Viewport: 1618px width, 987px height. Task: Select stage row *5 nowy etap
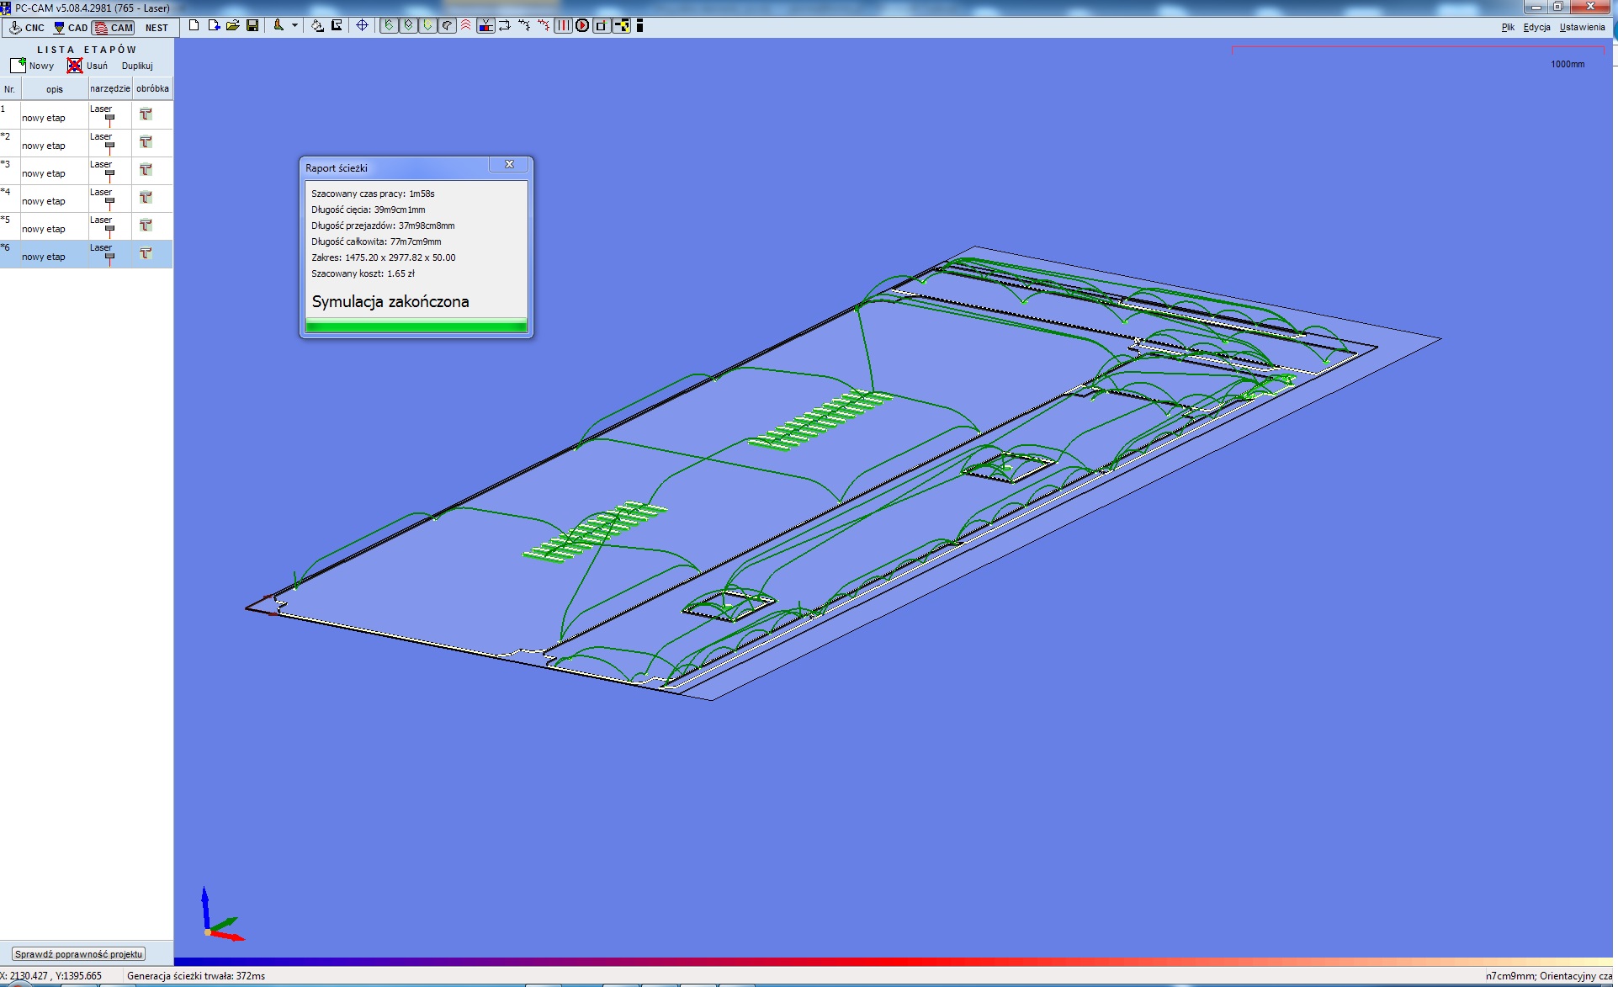[x=87, y=226]
